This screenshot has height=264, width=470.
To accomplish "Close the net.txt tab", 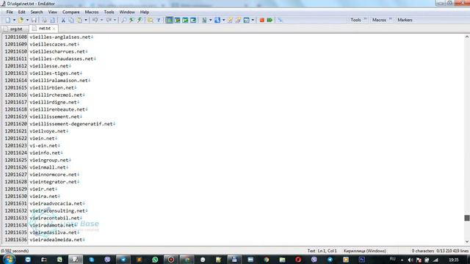I will point(54,29).
